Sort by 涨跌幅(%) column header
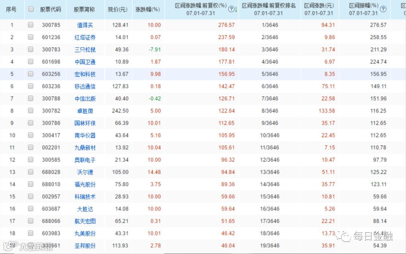406x254 pixels. 148,9
